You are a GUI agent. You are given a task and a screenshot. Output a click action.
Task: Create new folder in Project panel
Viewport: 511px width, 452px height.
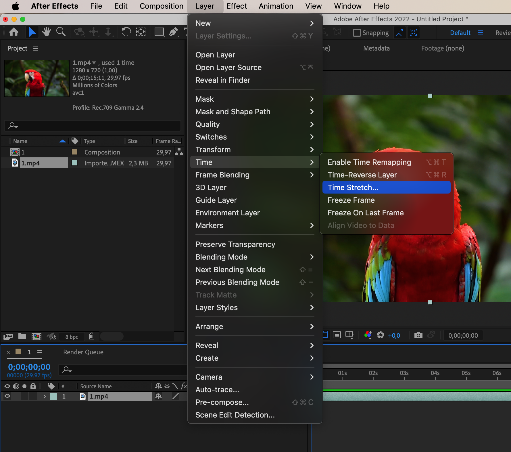click(x=22, y=336)
